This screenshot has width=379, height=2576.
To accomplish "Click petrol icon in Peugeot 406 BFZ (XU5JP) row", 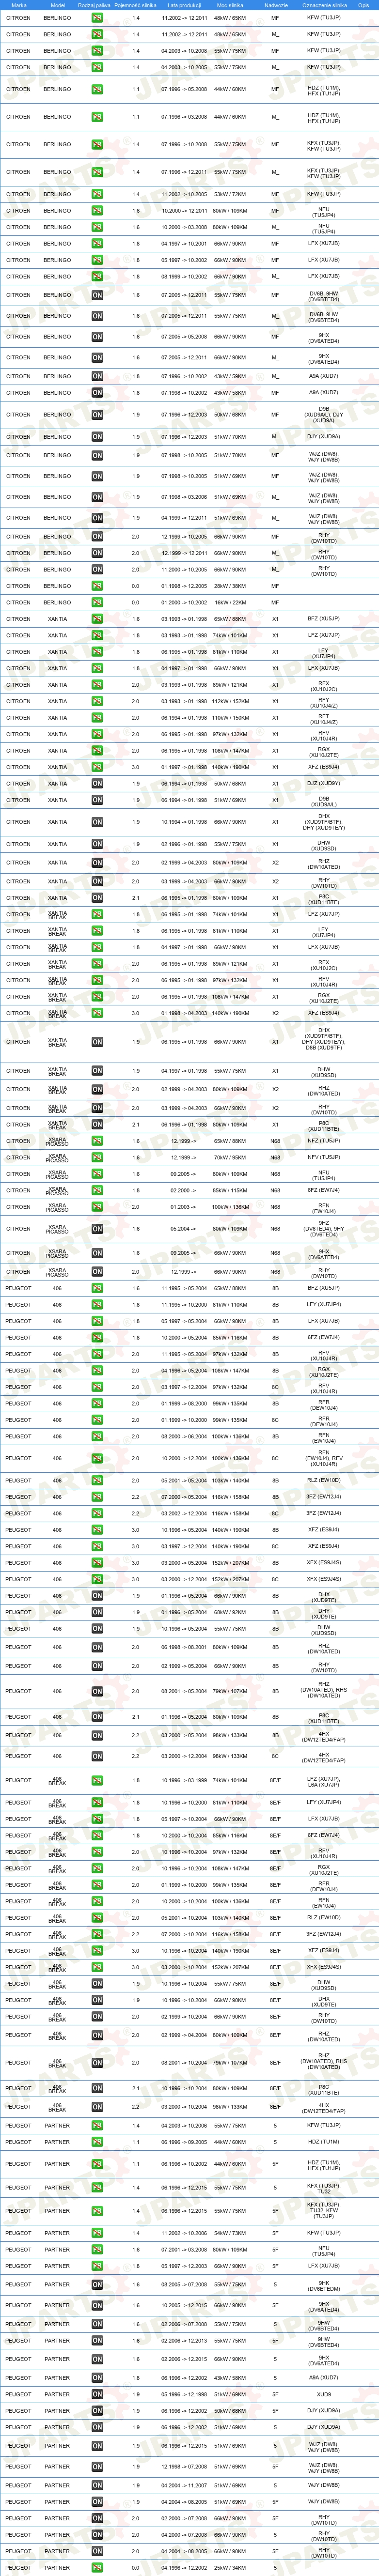I will point(97,1288).
